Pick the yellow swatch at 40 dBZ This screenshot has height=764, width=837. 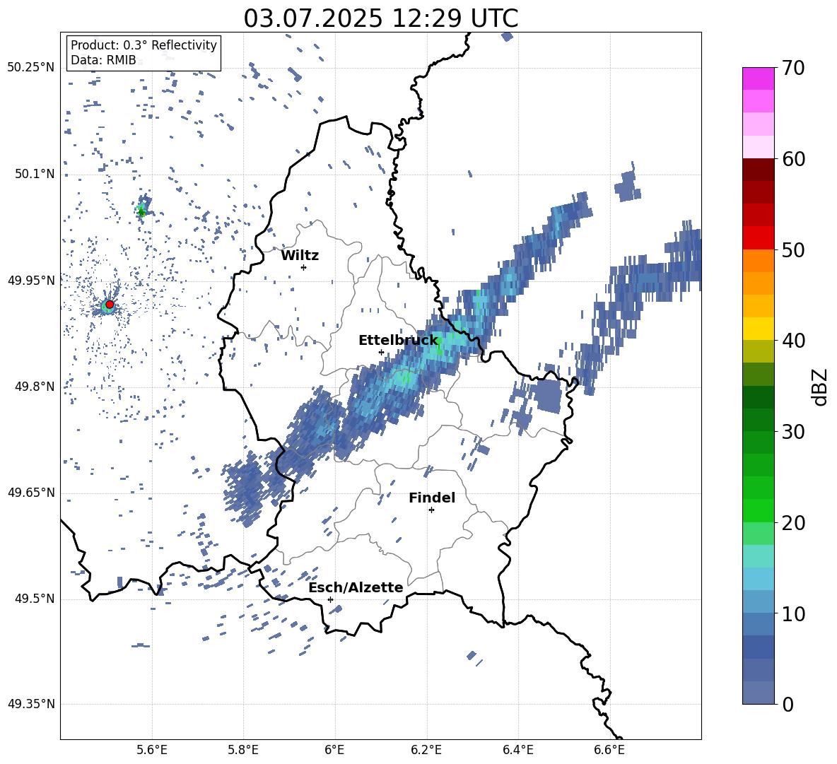click(759, 329)
